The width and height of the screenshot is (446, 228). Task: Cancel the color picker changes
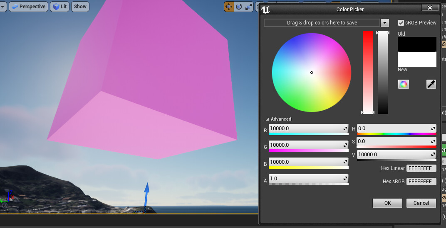point(421,203)
